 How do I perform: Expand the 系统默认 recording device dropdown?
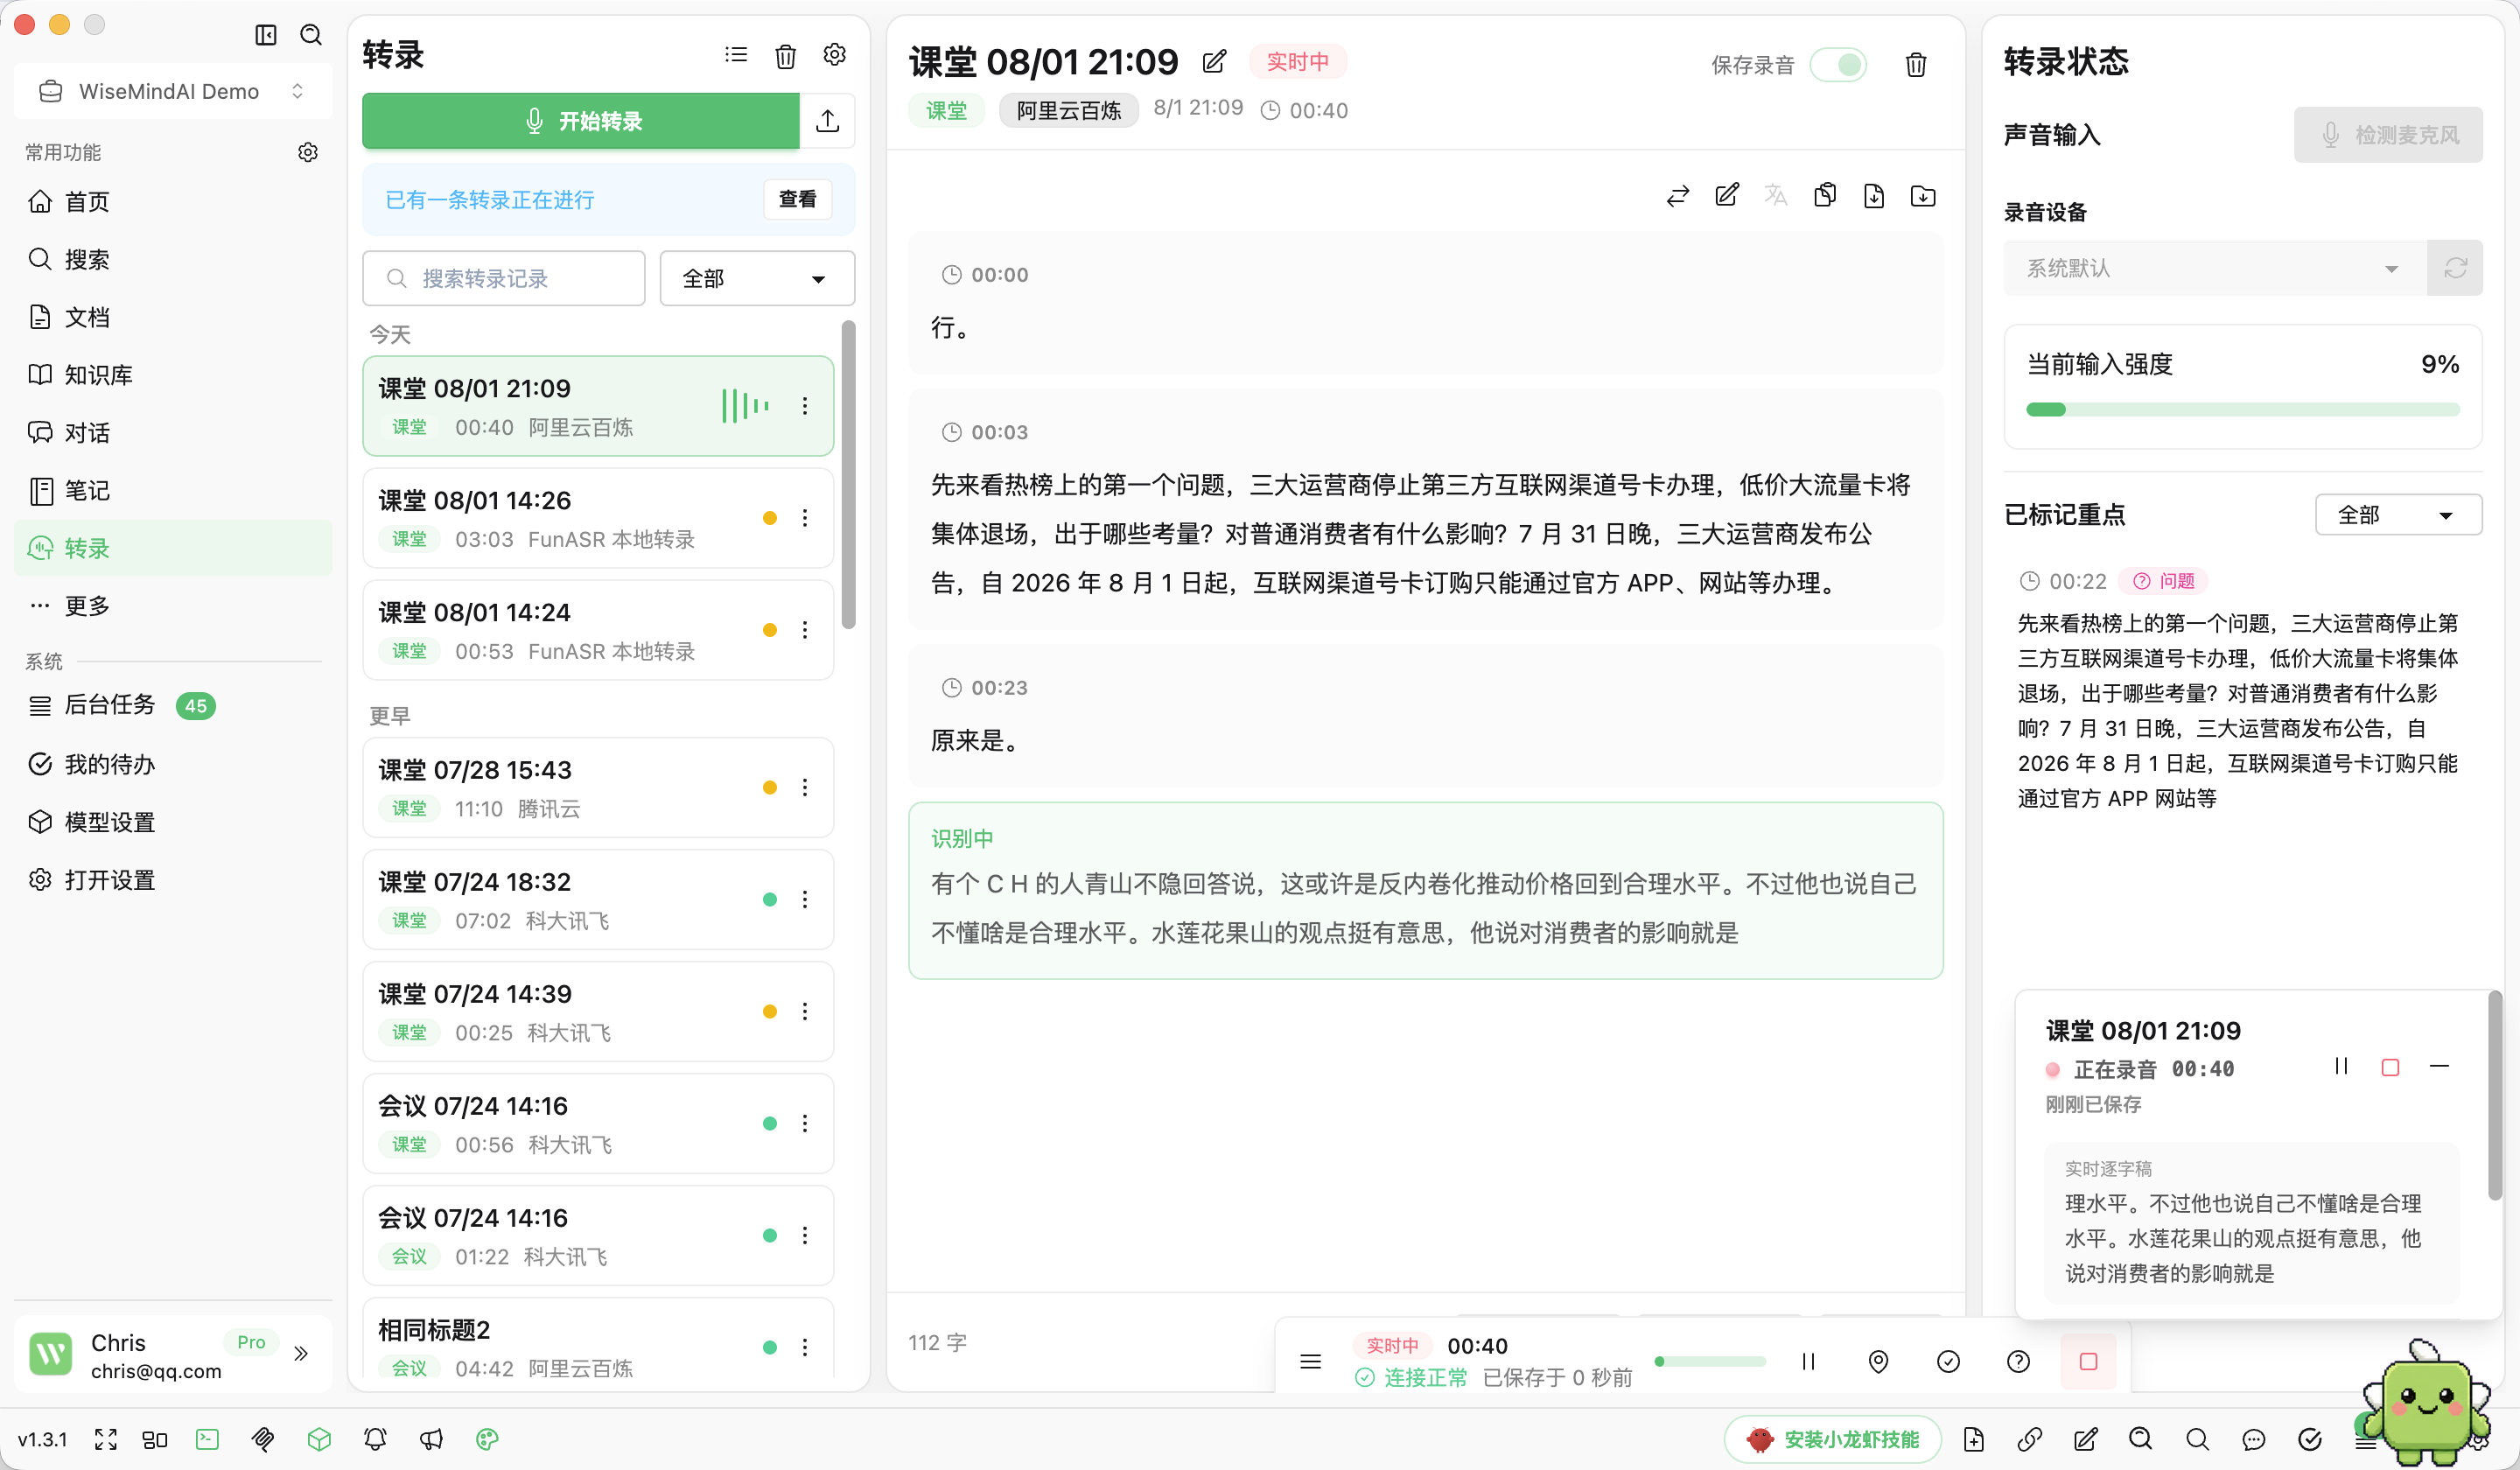2215,268
